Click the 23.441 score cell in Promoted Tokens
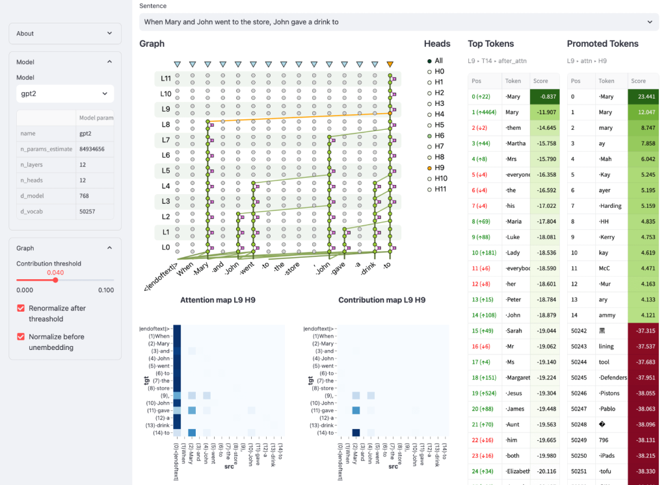 click(x=643, y=97)
